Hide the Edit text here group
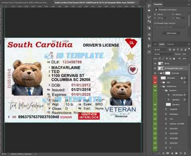This screenshot has height=156, width=191. (155, 86)
